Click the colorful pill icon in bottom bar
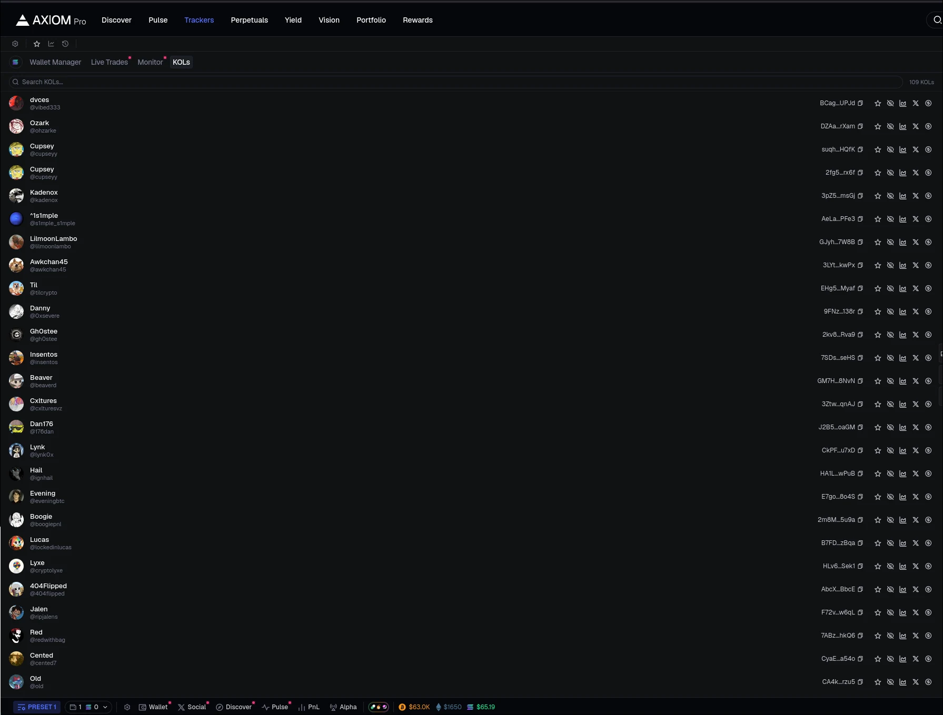 [x=379, y=707]
